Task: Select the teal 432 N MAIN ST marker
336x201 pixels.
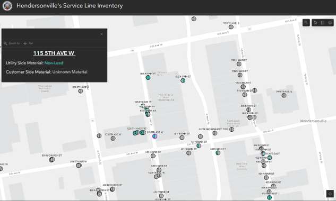Action: [x=270, y=158]
